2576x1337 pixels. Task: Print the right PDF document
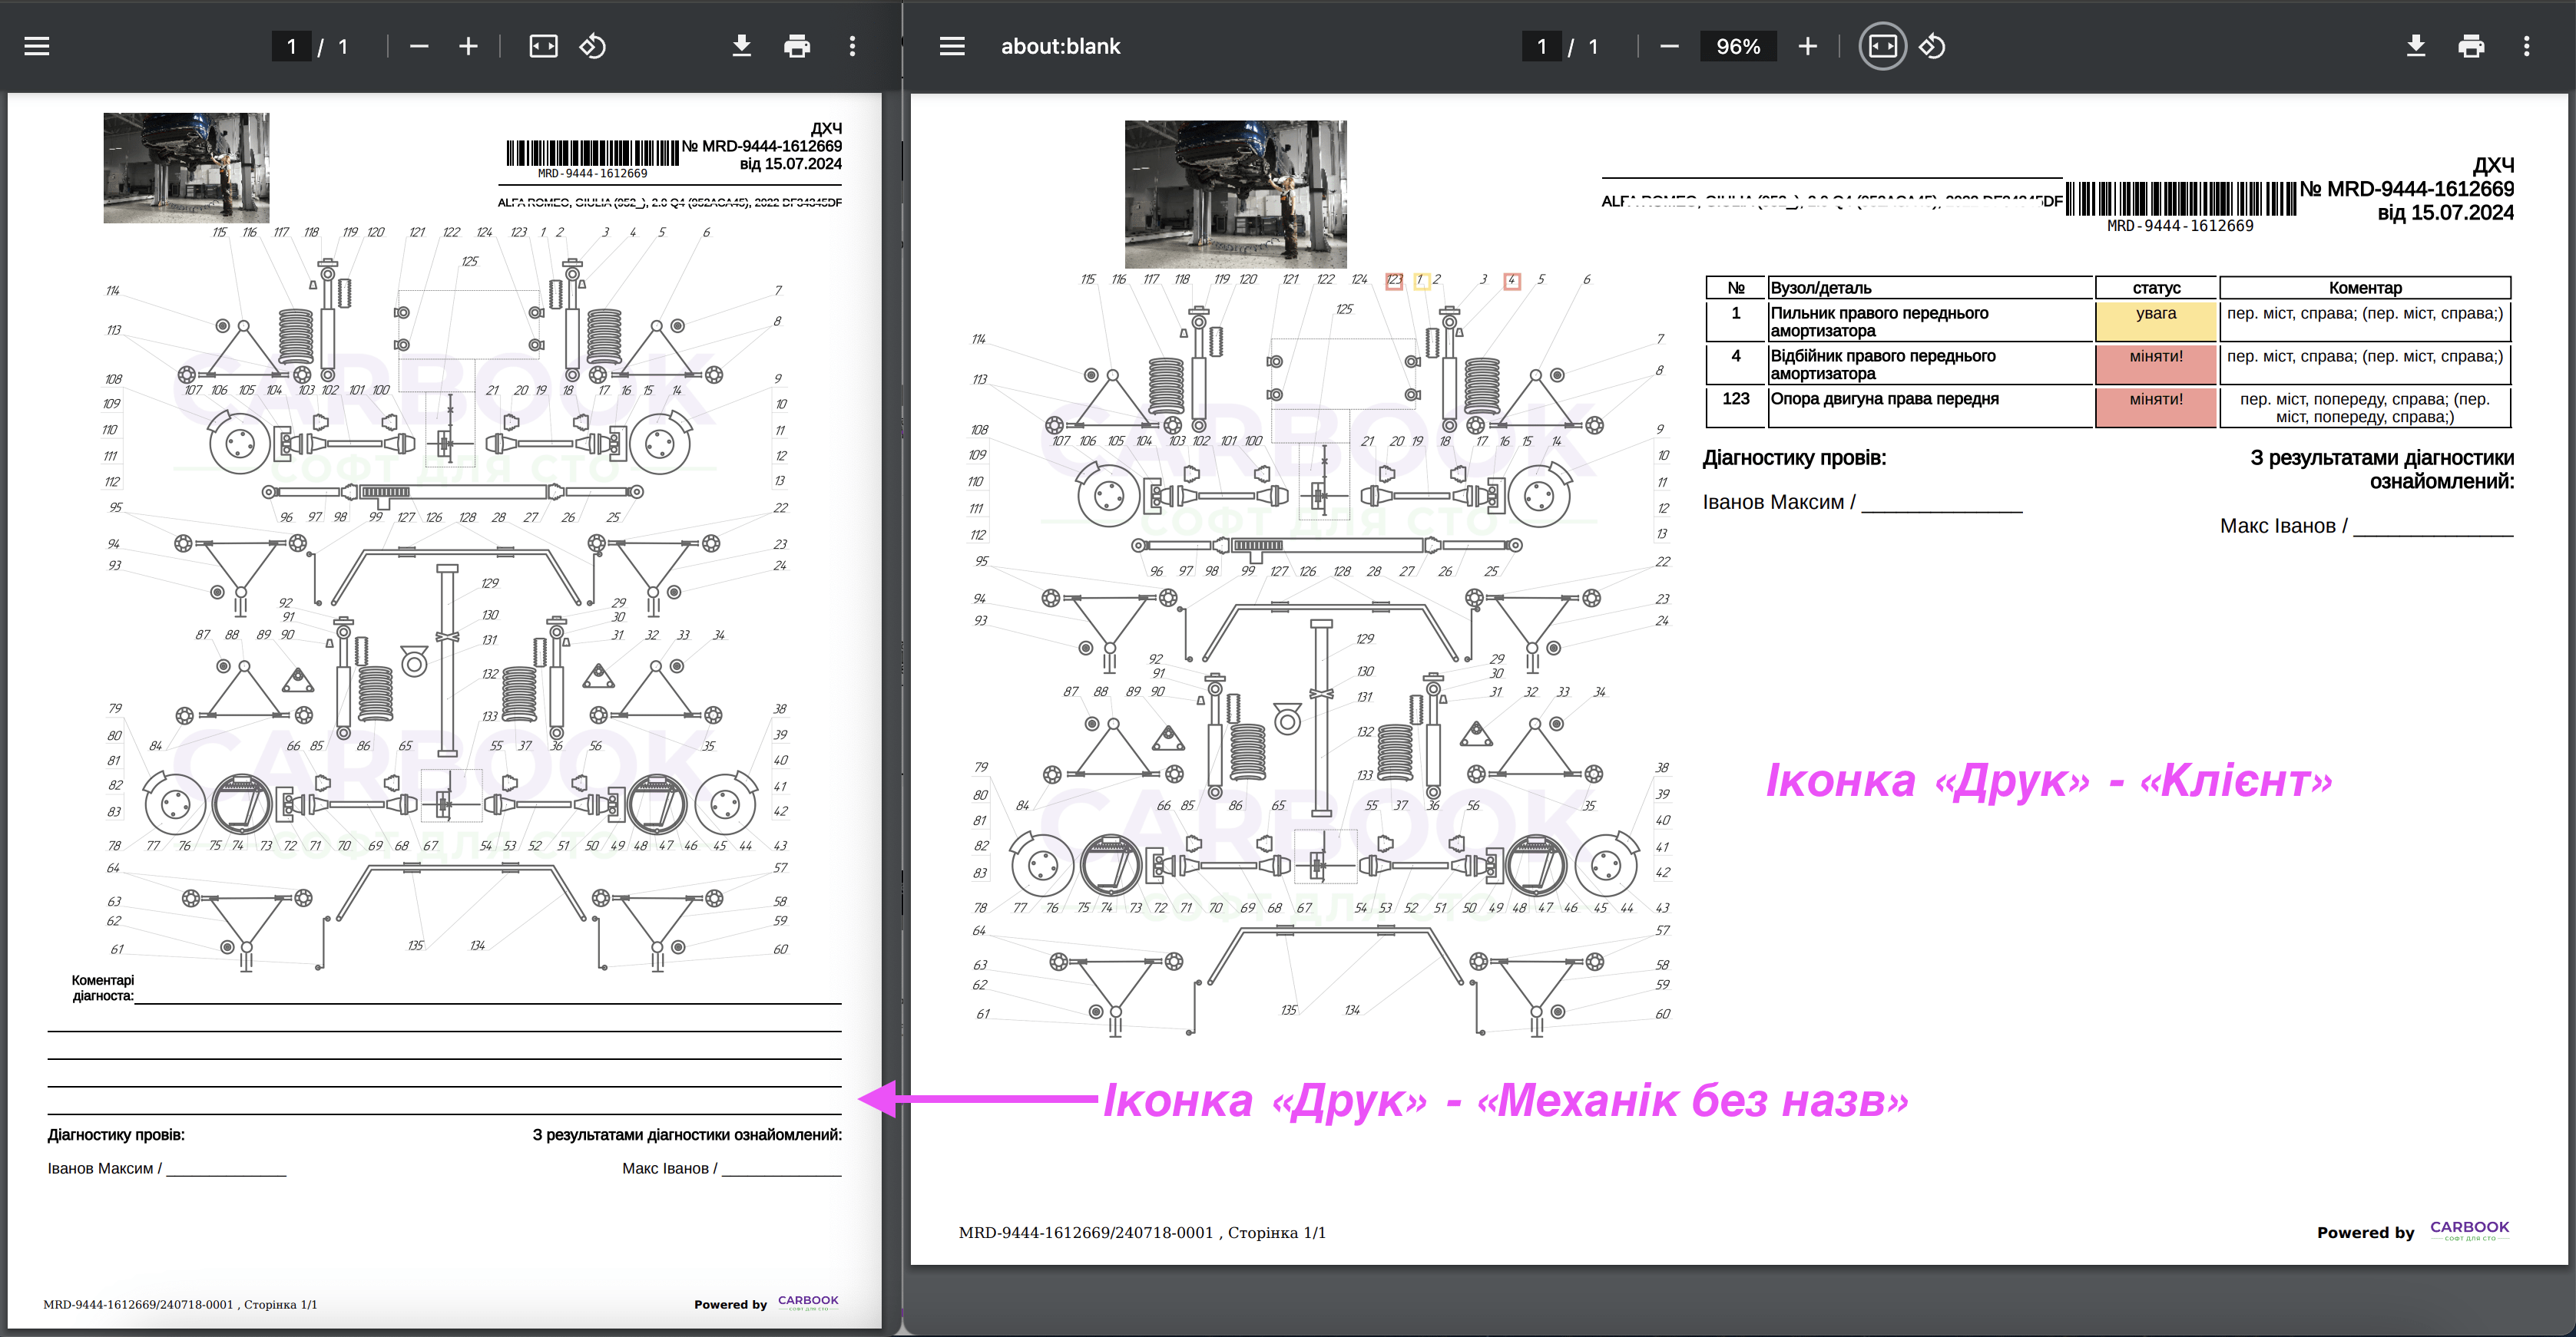pyautogui.click(x=2470, y=46)
